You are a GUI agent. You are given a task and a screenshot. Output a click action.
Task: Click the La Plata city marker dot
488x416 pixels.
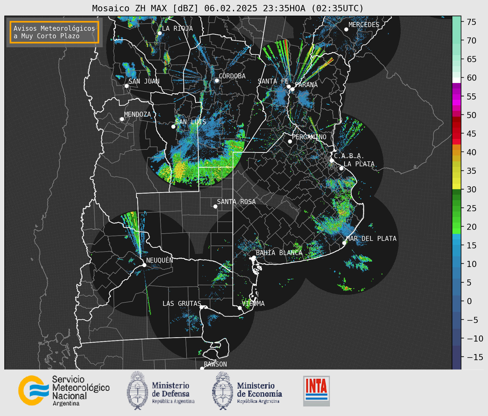341,168
